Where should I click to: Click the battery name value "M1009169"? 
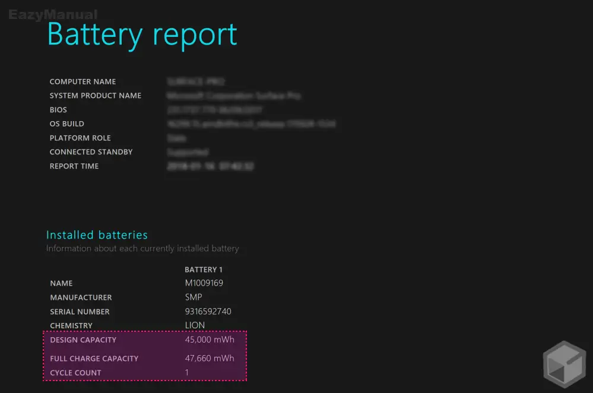pos(204,283)
